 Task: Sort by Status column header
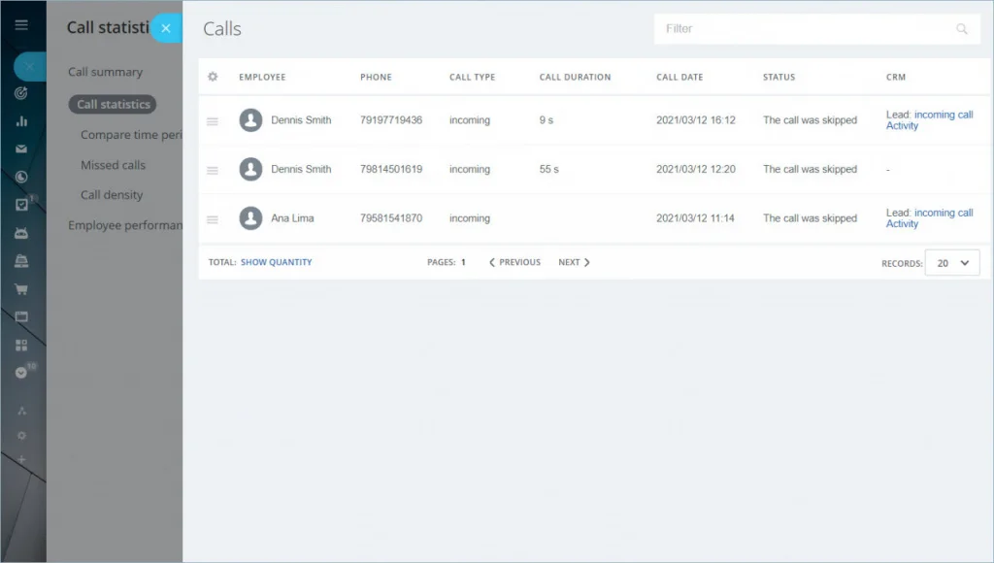[x=779, y=77]
